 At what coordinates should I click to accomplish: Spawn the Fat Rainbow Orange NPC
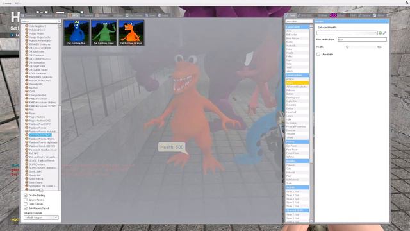coord(131,33)
